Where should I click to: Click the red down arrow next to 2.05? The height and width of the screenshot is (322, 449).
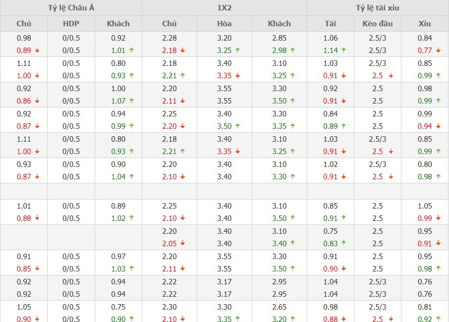[182, 244]
